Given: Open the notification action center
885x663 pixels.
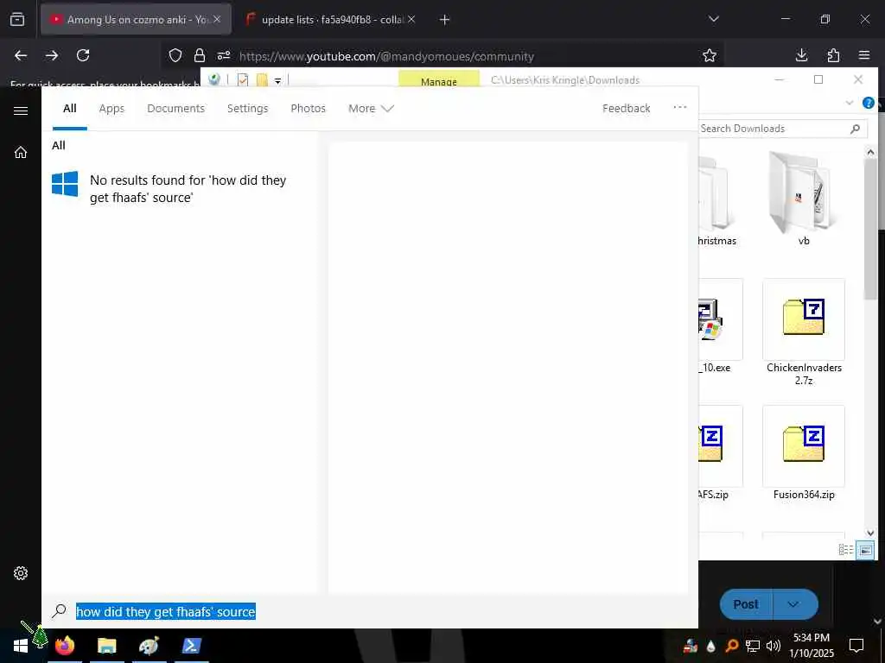Looking at the screenshot, I should point(856,646).
